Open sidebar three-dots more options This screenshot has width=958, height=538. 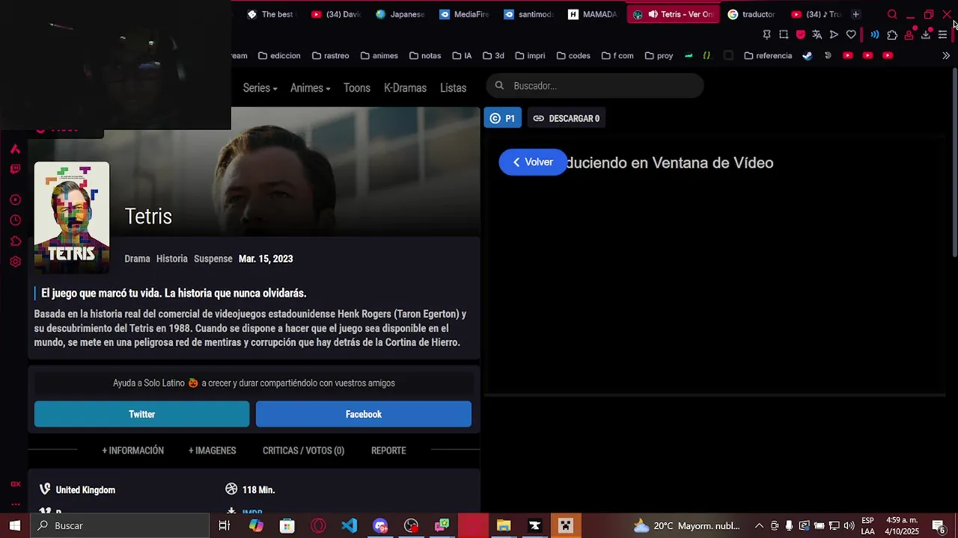pos(15,504)
